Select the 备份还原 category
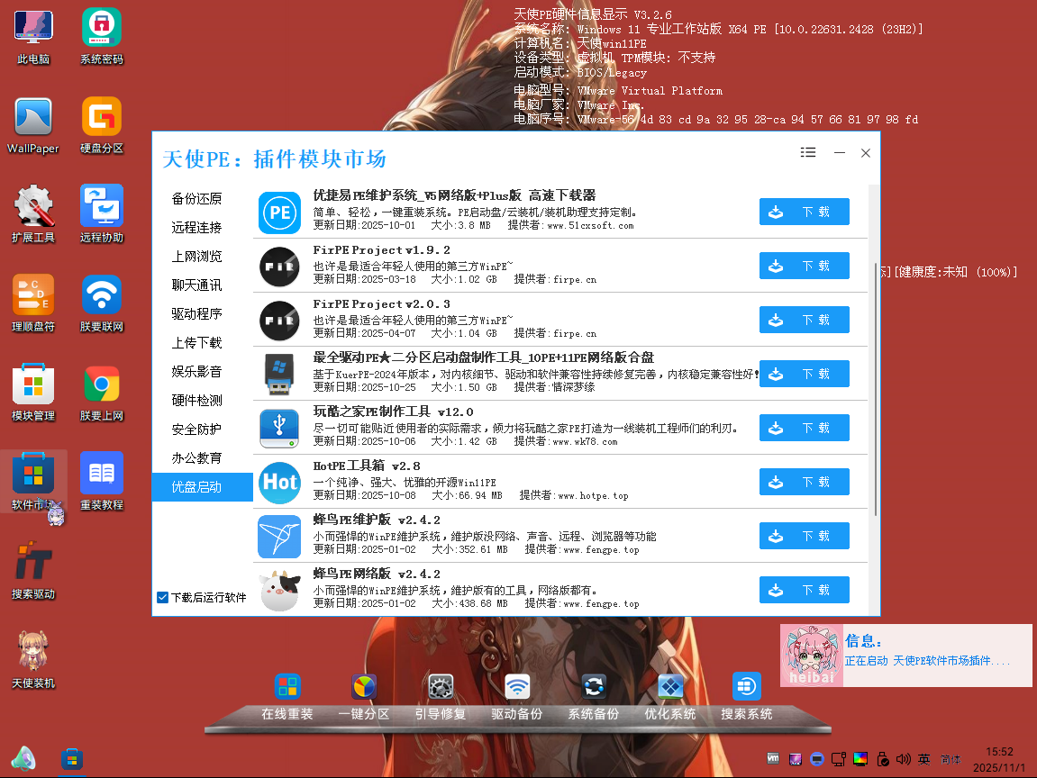The height and width of the screenshot is (778, 1037). 197,199
